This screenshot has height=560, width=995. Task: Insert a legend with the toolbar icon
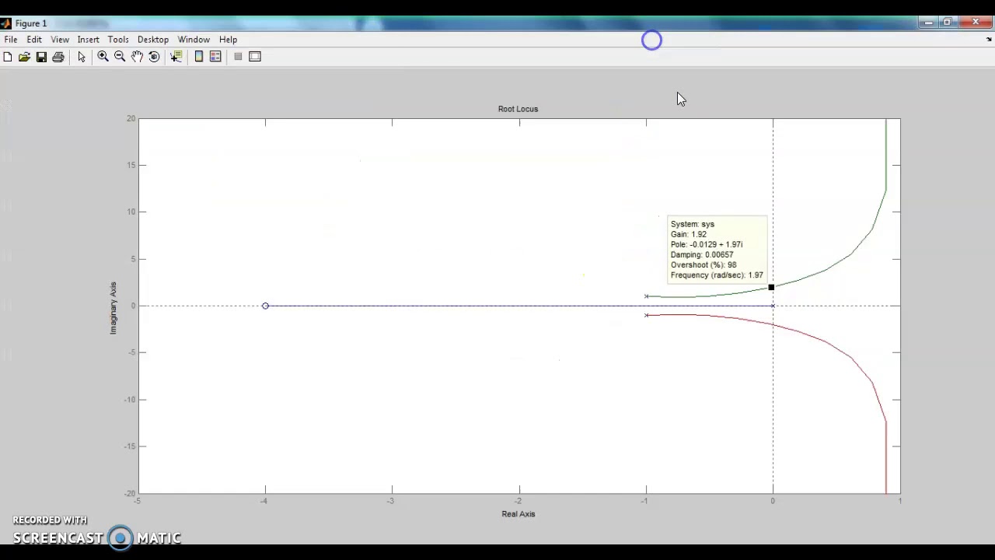pyautogui.click(x=215, y=57)
